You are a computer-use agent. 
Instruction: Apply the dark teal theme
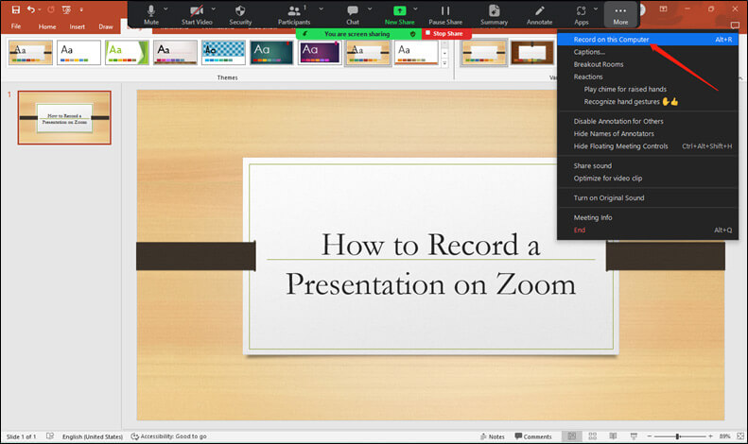click(x=271, y=52)
